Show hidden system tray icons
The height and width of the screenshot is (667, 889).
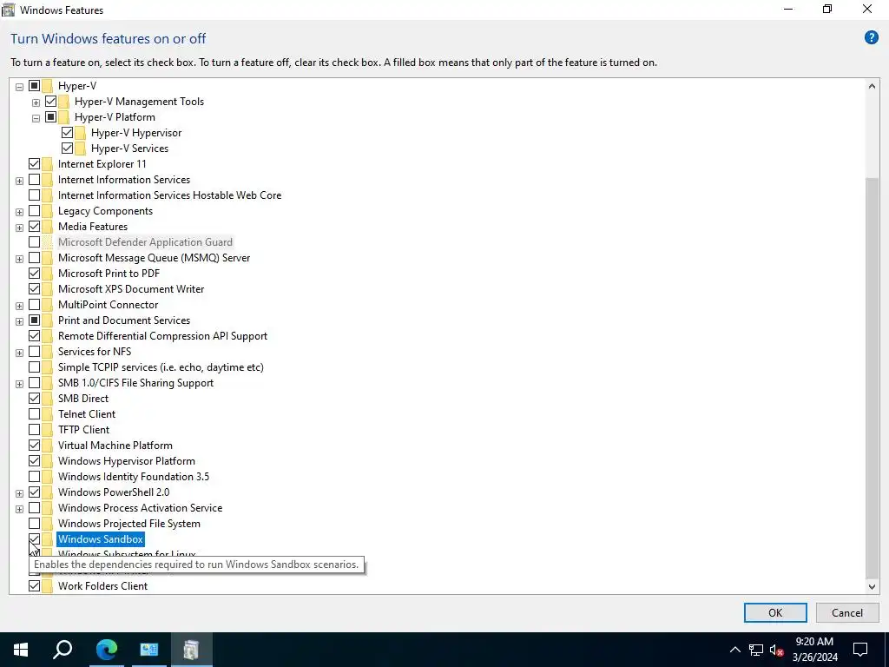pos(734,650)
